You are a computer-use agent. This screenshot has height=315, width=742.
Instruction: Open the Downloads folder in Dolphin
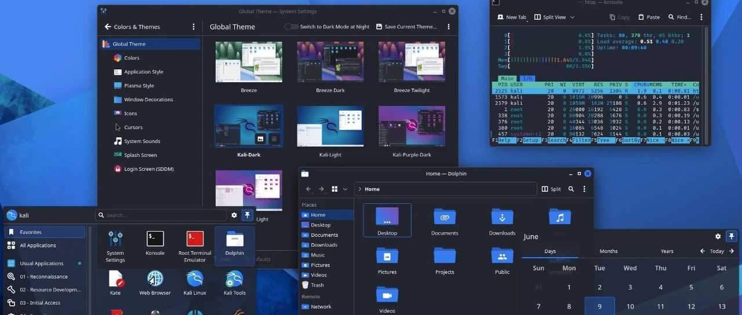502,222
